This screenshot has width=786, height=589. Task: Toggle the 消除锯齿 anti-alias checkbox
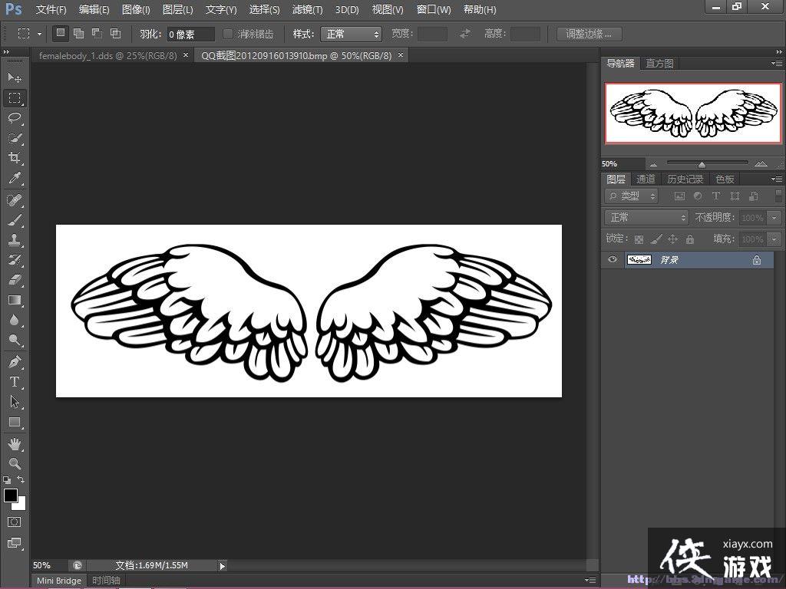(x=228, y=34)
